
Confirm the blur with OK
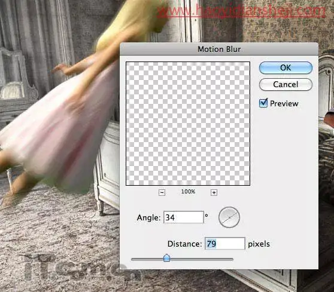coord(286,68)
